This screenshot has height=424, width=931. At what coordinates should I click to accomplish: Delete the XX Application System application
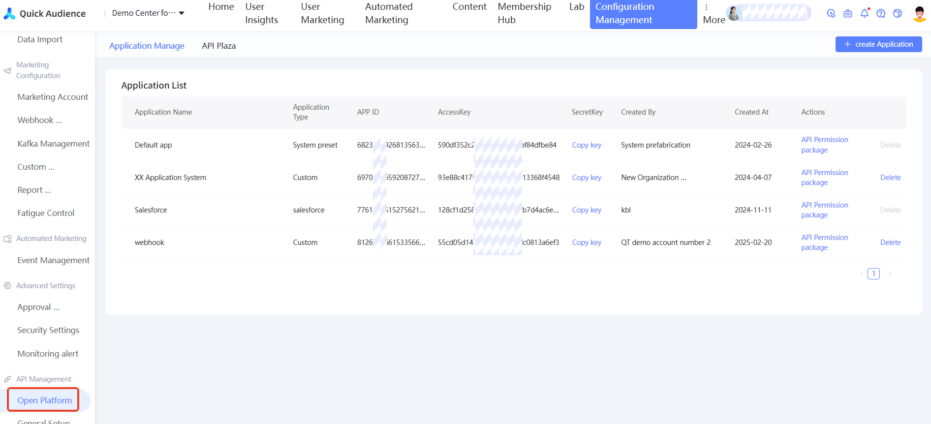click(x=890, y=178)
